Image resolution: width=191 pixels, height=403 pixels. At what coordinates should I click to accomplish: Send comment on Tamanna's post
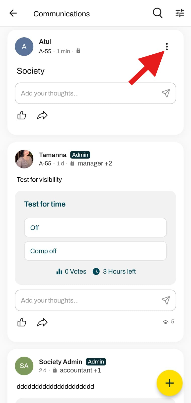coord(166,300)
